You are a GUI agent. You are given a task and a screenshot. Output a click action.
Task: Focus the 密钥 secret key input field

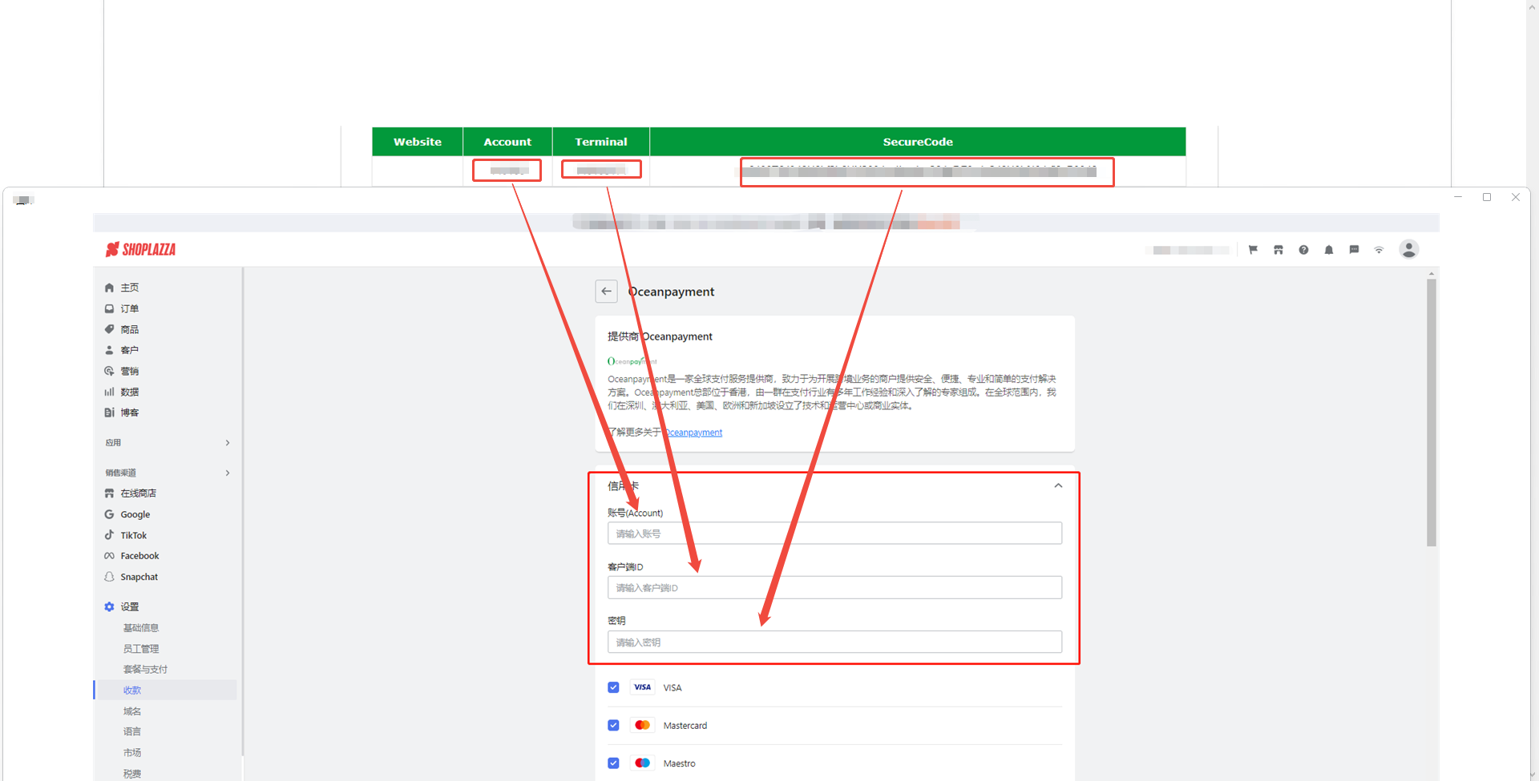pos(834,642)
